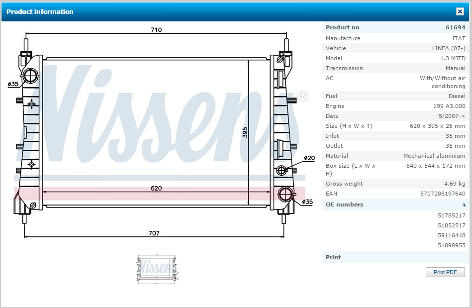Screen dimensions: 472x308
Task: Click the date value 5/2007->
Action: [452, 116]
